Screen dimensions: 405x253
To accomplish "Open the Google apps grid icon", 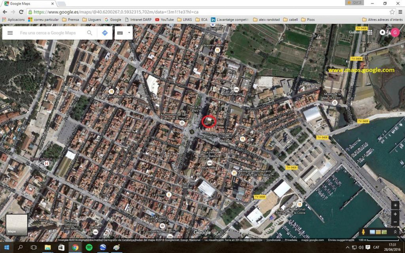I will [x=370, y=32].
